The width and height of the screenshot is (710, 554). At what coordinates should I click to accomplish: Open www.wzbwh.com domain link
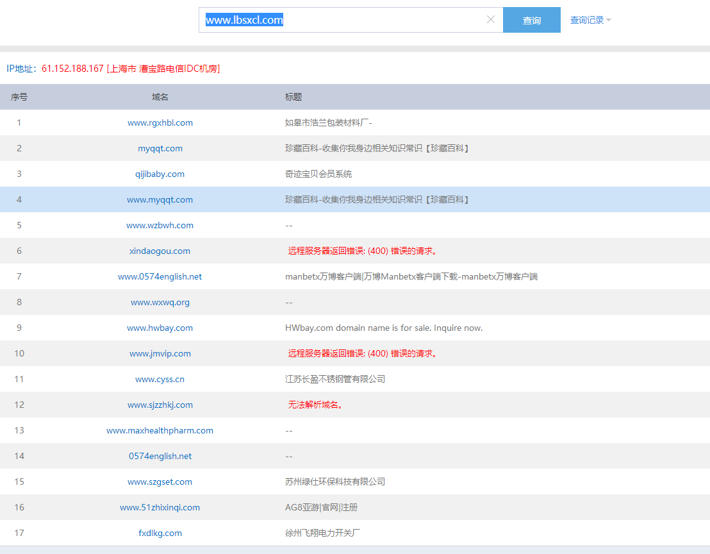coord(160,225)
